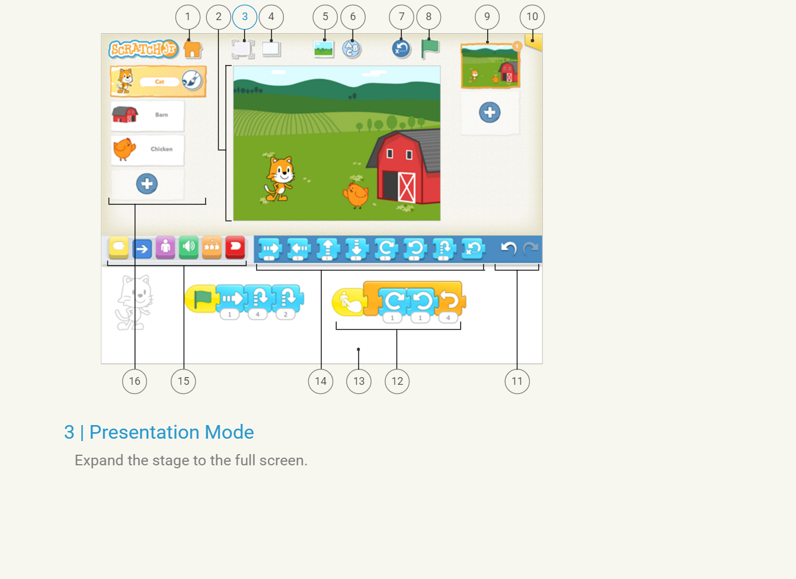Add a new page with the plus button

(490, 112)
